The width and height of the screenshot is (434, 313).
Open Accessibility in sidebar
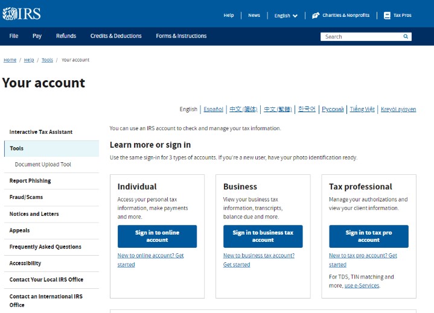[x=25, y=263]
